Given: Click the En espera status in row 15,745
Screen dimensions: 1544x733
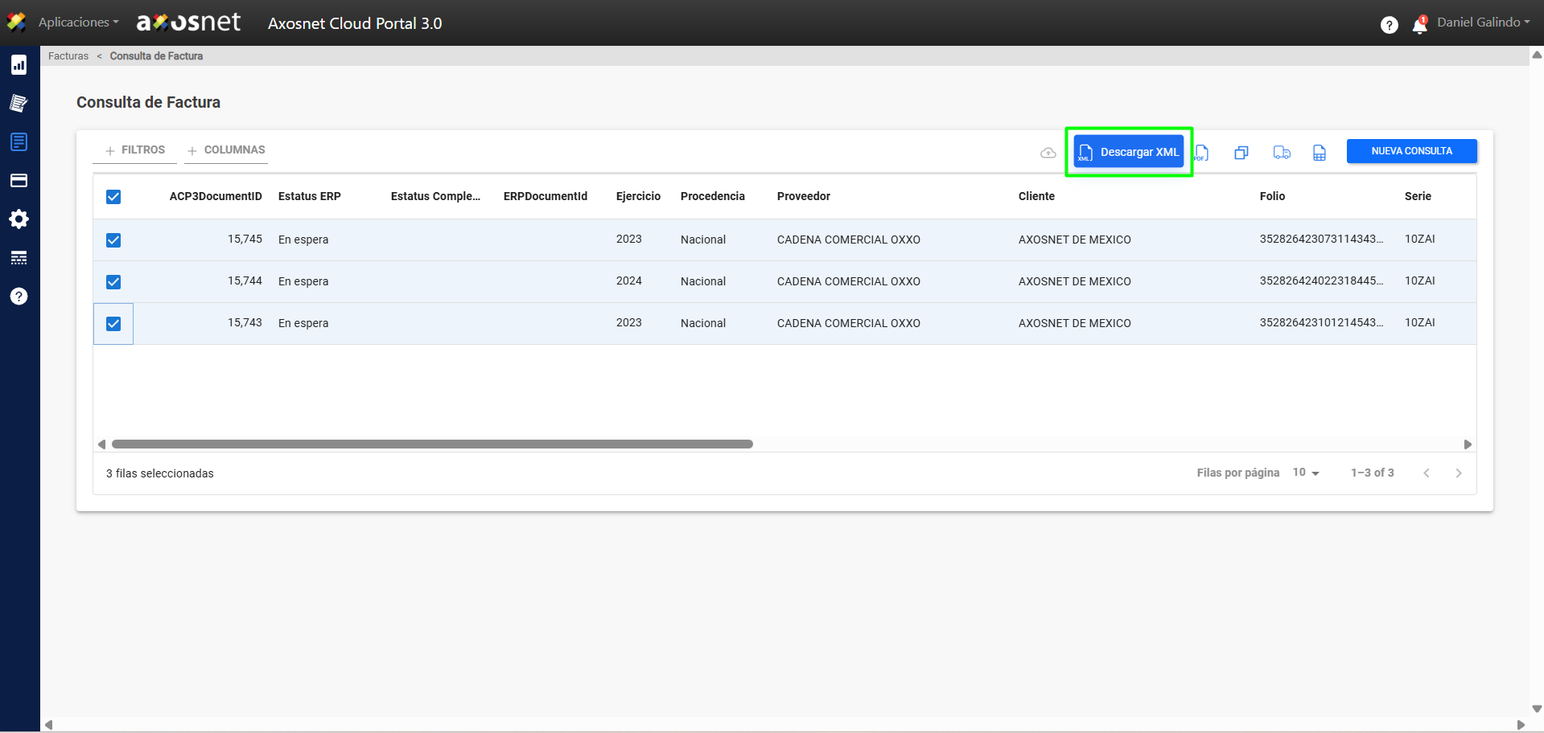Looking at the screenshot, I should click(303, 240).
